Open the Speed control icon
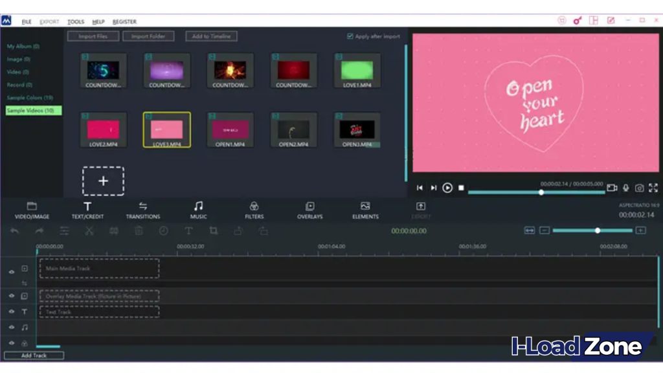The height and width of the screenshot is (373, 663). click(164, 231)
